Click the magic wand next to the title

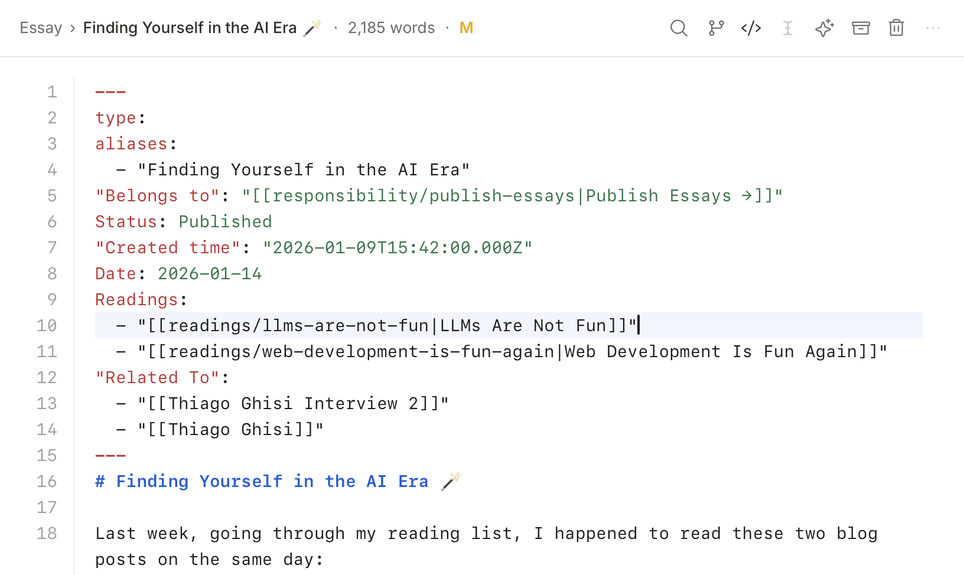(x=314, y=26)
